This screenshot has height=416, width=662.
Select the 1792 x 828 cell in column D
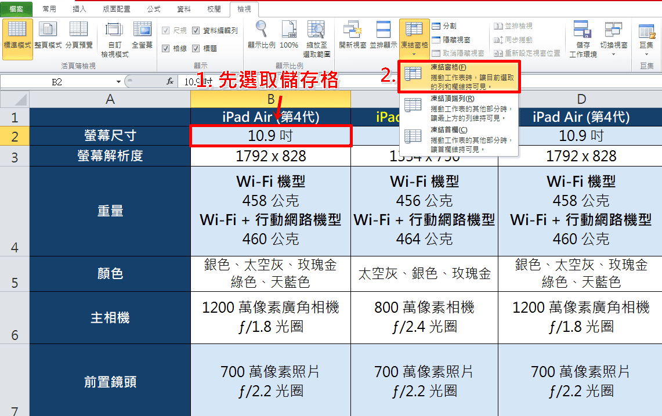tap(581, 156)
